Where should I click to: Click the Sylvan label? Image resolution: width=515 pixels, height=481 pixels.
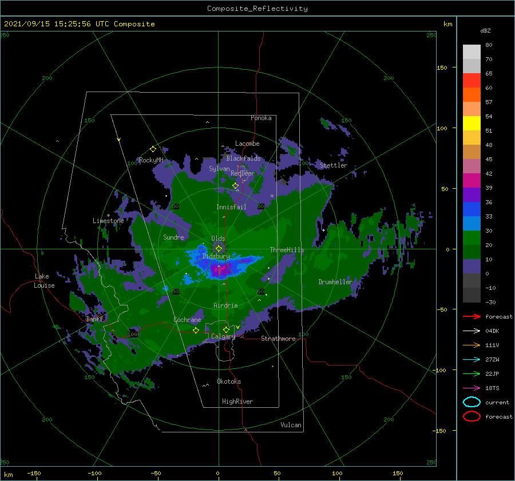(x=219, y=169)
